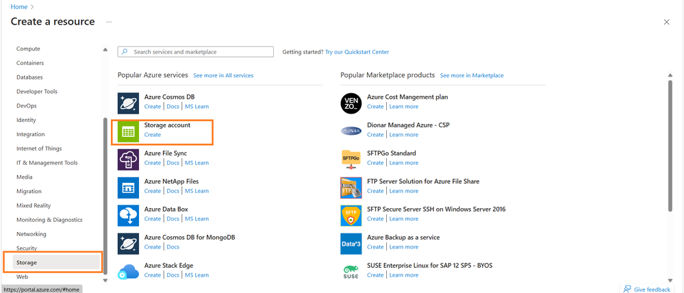Click the Azure NetApp Files icon

coord(128,188)
